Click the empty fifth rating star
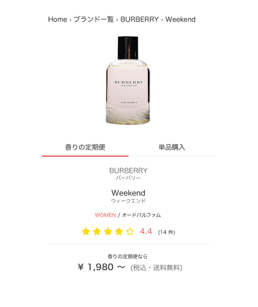Viewport: 258px width, 307px height. pyautogui.click(x=130, y=232)
